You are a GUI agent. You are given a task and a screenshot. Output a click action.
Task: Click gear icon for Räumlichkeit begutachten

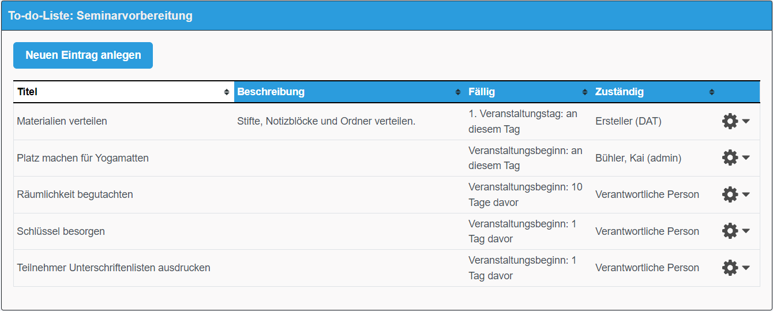(x=730, y=194)
